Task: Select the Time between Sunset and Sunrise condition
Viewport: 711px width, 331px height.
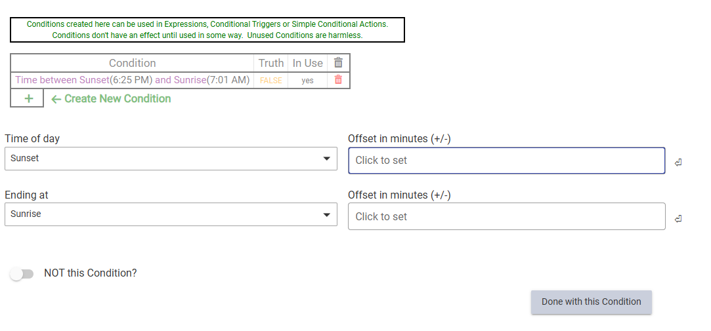Action: click(132, 80)
